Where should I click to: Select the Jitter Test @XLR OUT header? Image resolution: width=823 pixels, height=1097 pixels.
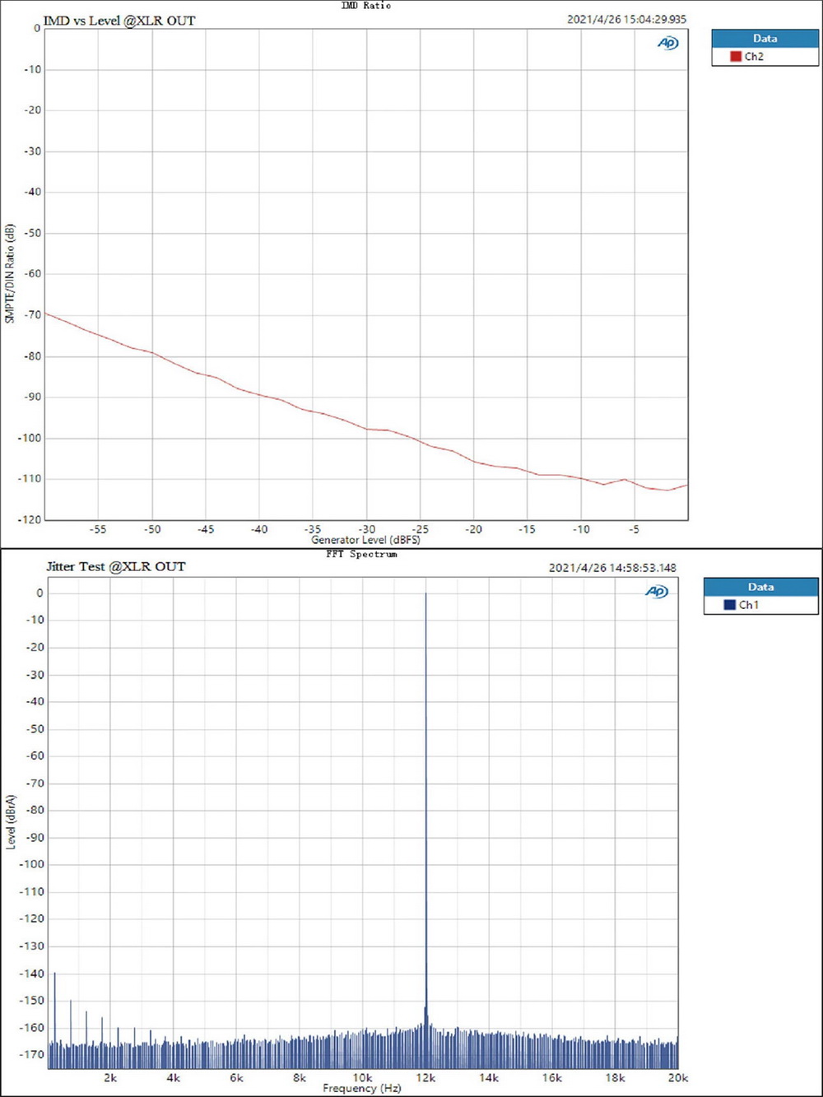(115, 567)
